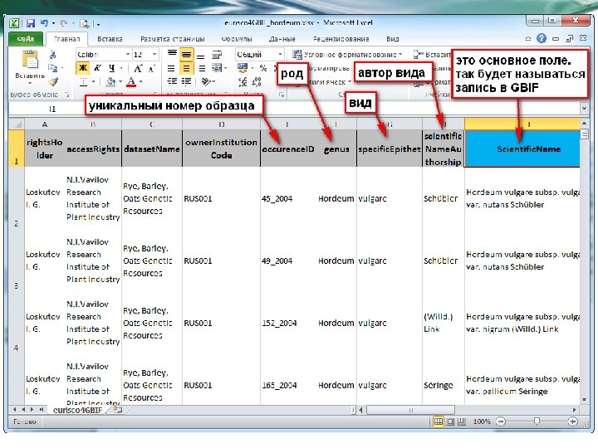Click the Fill Color paint bucket icon
This screenshot has height=448, width=598.
pos(111,81)
